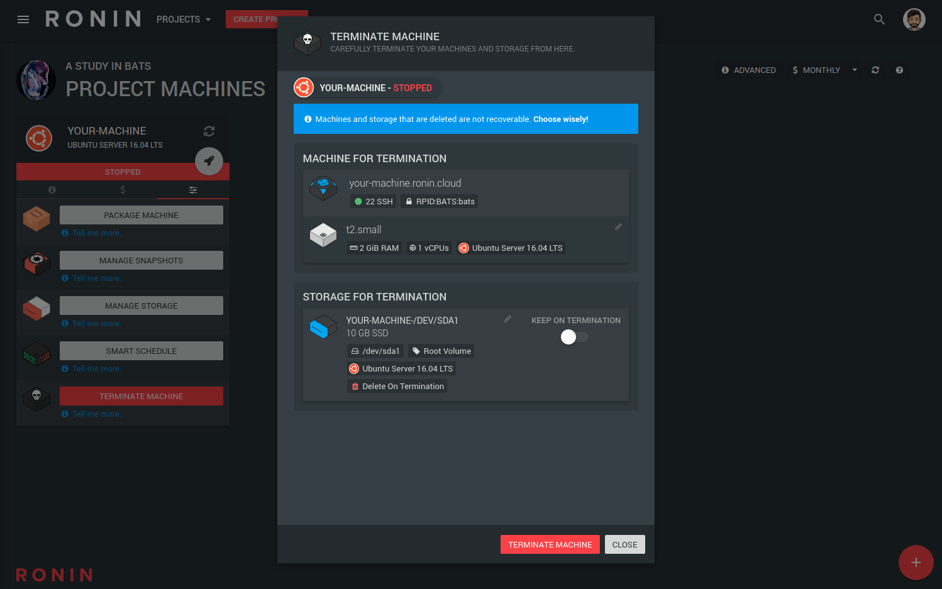Click the 22 SSH port tag

(x=374, y=202)
